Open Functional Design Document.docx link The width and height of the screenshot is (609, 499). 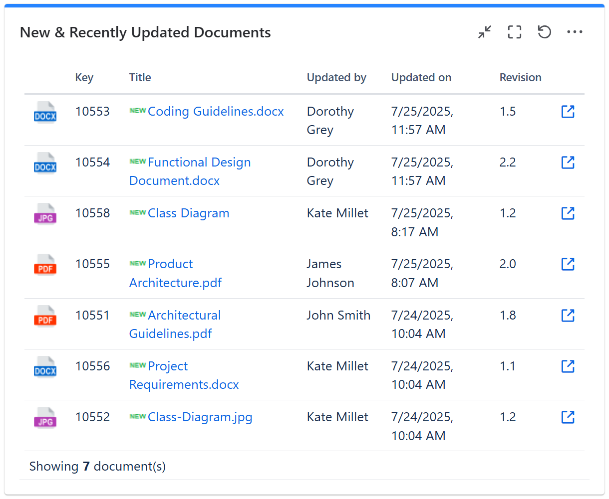point(199,163)
